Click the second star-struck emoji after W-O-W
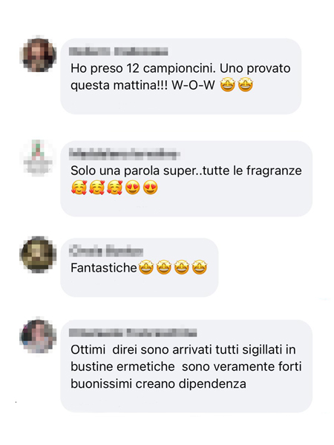 (x=246, y=85)
